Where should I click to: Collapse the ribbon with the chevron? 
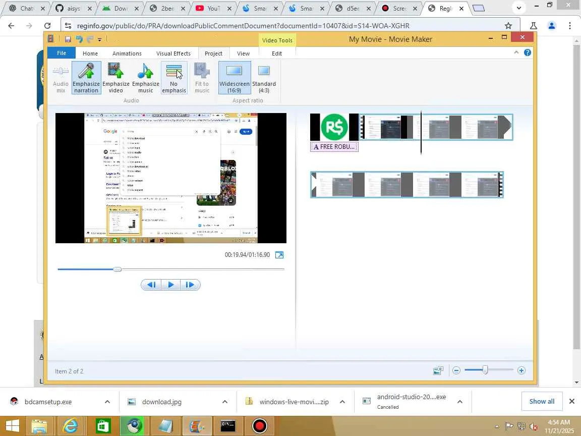tap(516, 52)
